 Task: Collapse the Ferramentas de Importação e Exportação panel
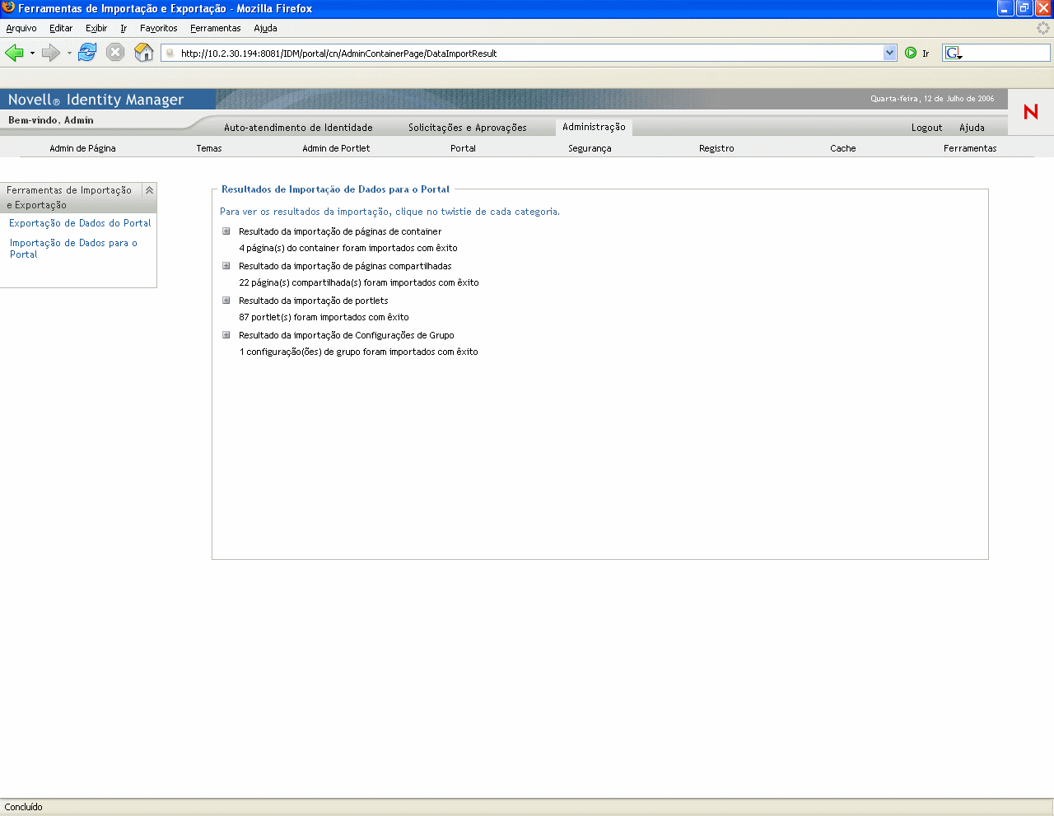click(149, 190)
